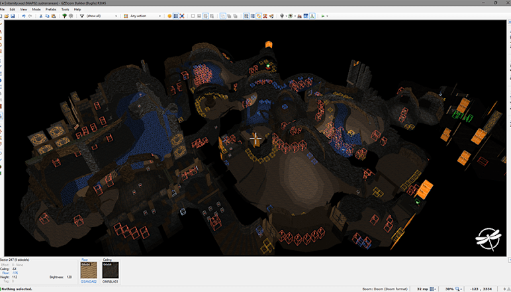Viewport: 511px width, 292px height.
Task: Click the 'Sector 247' info panel header
Action: [x=15, y=260]
